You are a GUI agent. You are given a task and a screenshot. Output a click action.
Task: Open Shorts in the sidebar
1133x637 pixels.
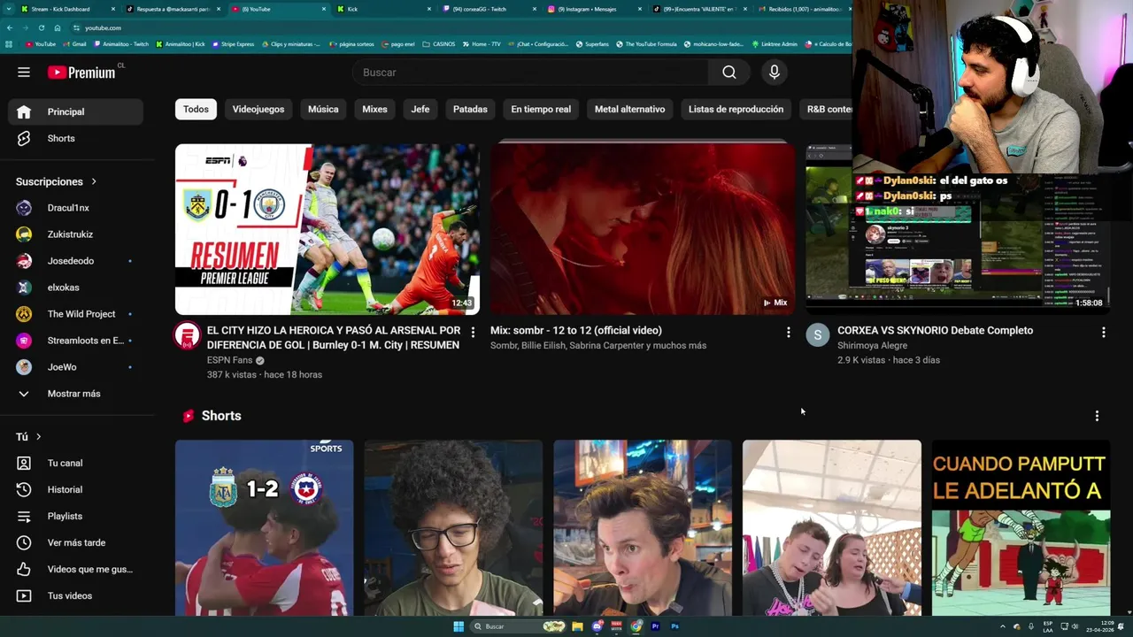click(75, 138)
